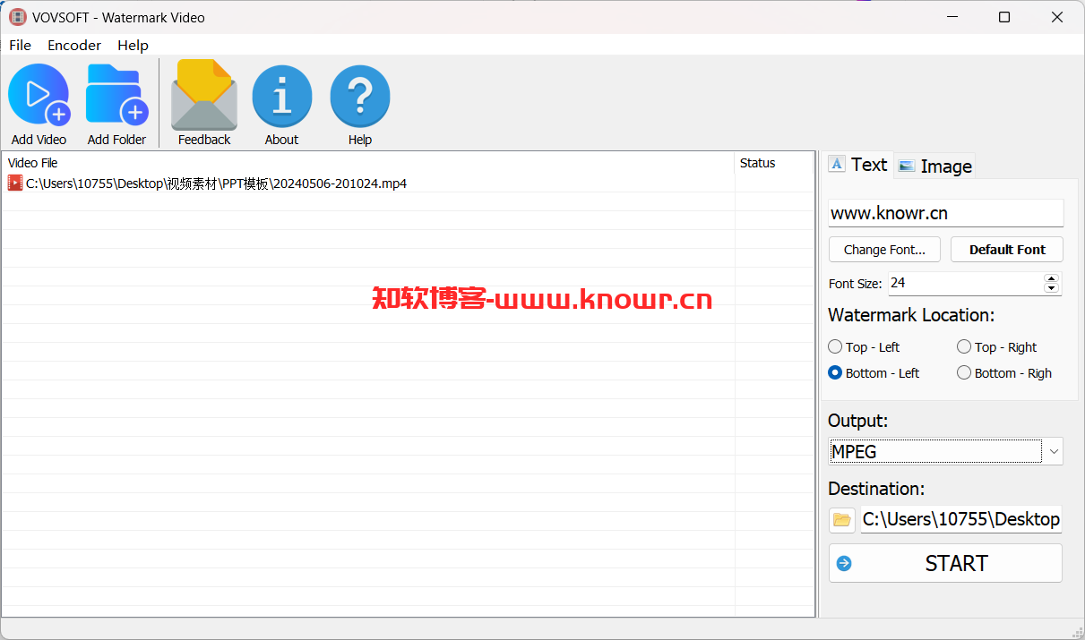Maximize the Watermark Video window
1085x640 pixels.
coord(1004,17)
